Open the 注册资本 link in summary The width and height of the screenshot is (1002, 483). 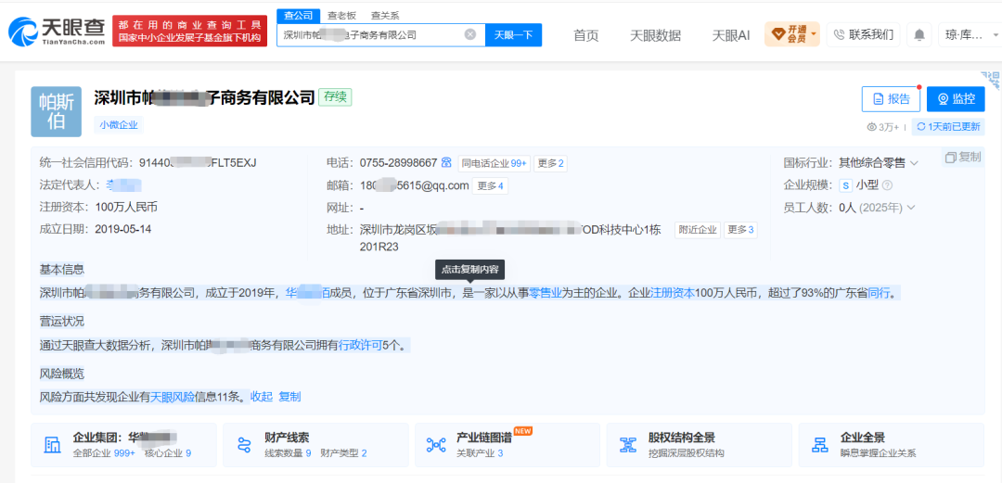click(673, 293)
